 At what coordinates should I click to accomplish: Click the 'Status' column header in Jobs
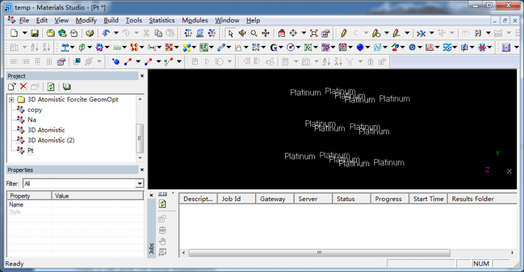(x=352, y=199)
